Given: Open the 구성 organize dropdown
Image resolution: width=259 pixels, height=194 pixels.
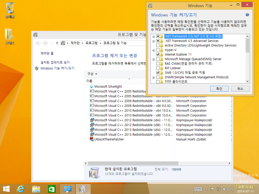Looking at the screenshot, I should pos(92,74).
